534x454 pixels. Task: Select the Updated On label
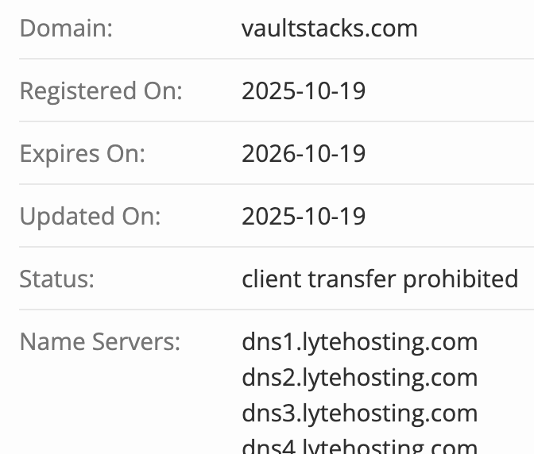click(90, 216)
